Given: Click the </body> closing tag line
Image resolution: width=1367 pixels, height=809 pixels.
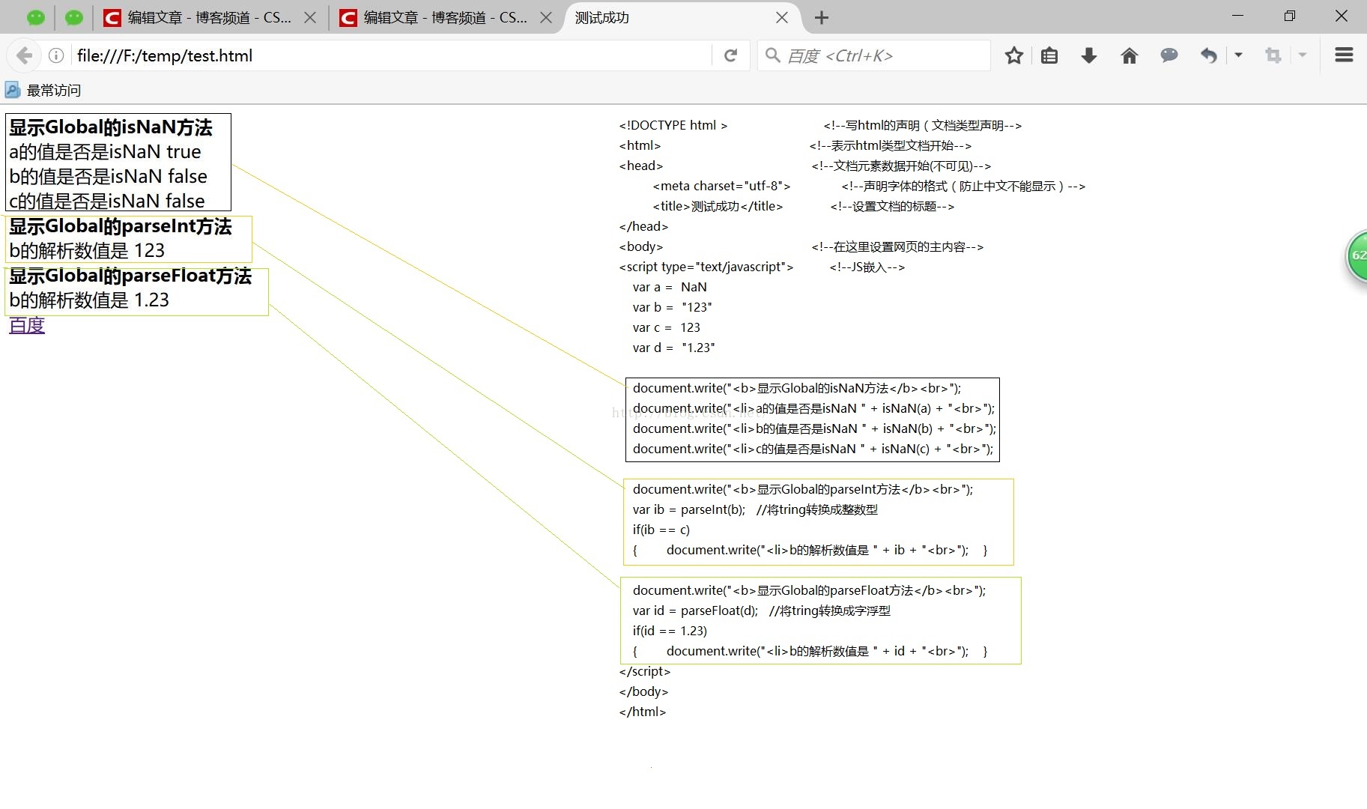Looking at the screenshot, I should point(643,691).
